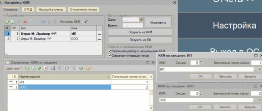
Task: Click Банковский номер кассы field in ИП window
Action: click(256, 63)
